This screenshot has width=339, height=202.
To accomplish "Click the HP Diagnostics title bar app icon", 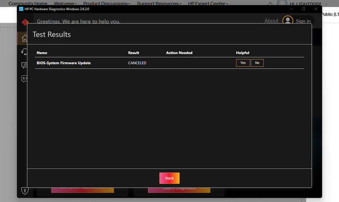I will [21, 9].
